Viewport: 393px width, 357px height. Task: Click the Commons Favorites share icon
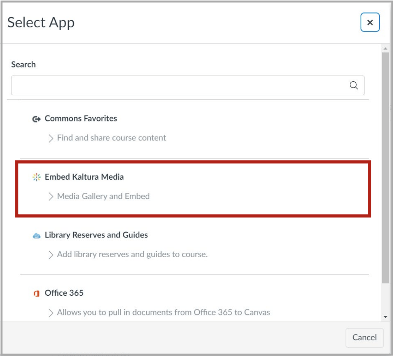(37, 119)
